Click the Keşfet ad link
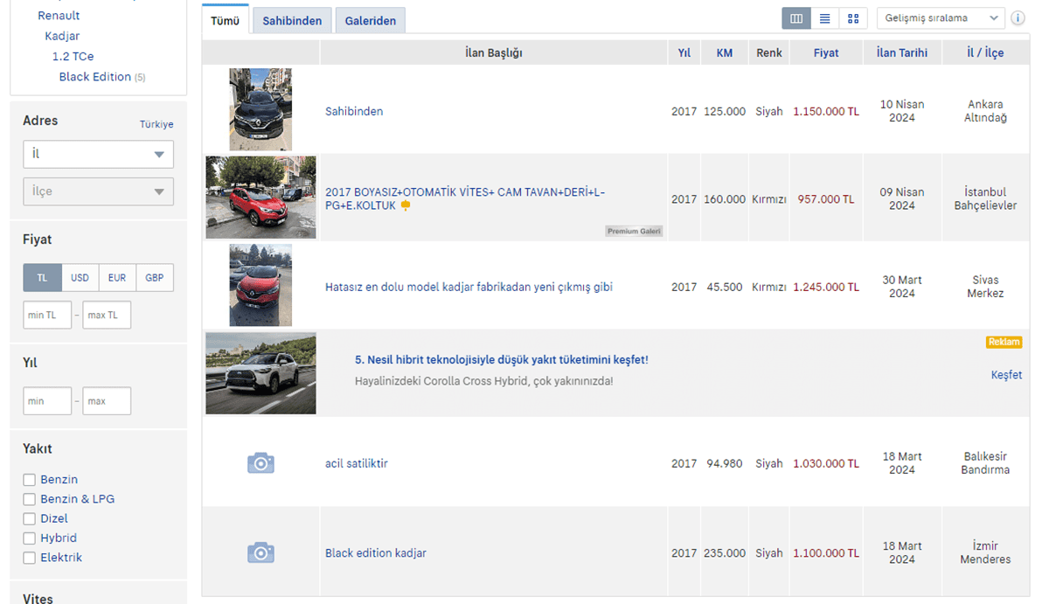This screenshot has width=1049, height=604. [1006, 375]
